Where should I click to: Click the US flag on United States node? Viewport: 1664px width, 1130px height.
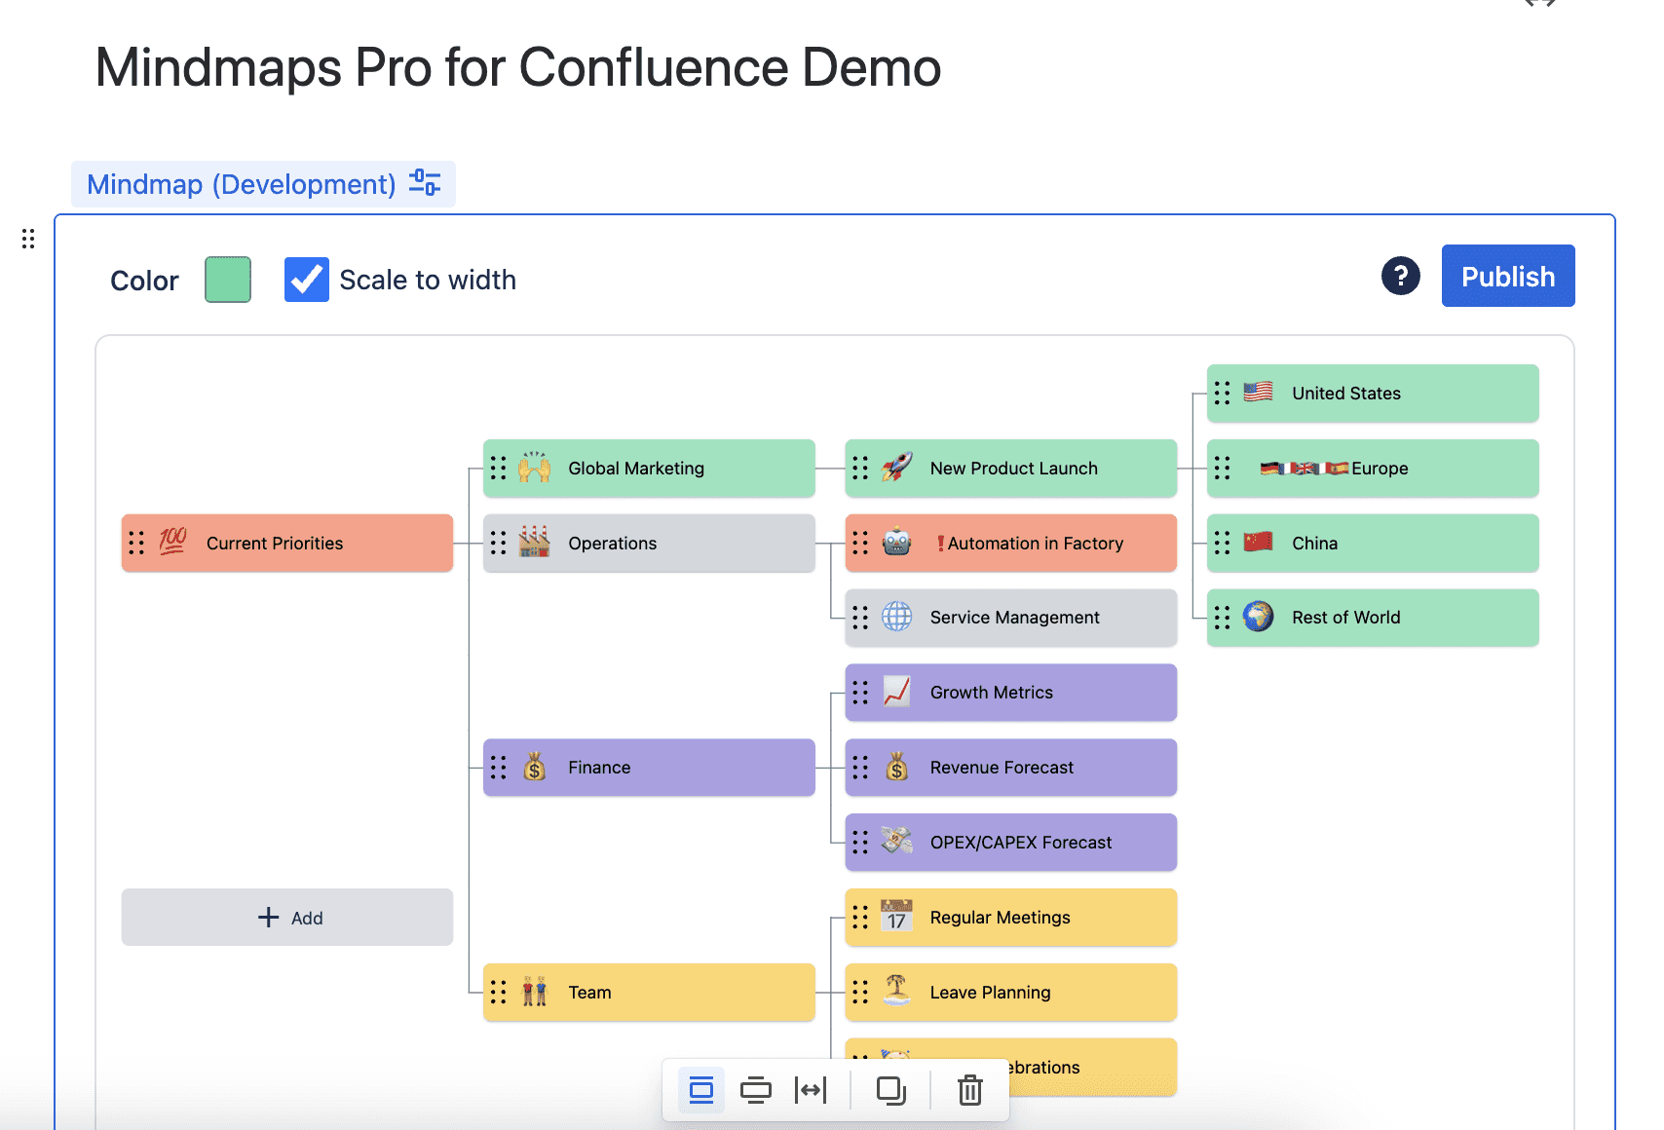pos(1258,392)
